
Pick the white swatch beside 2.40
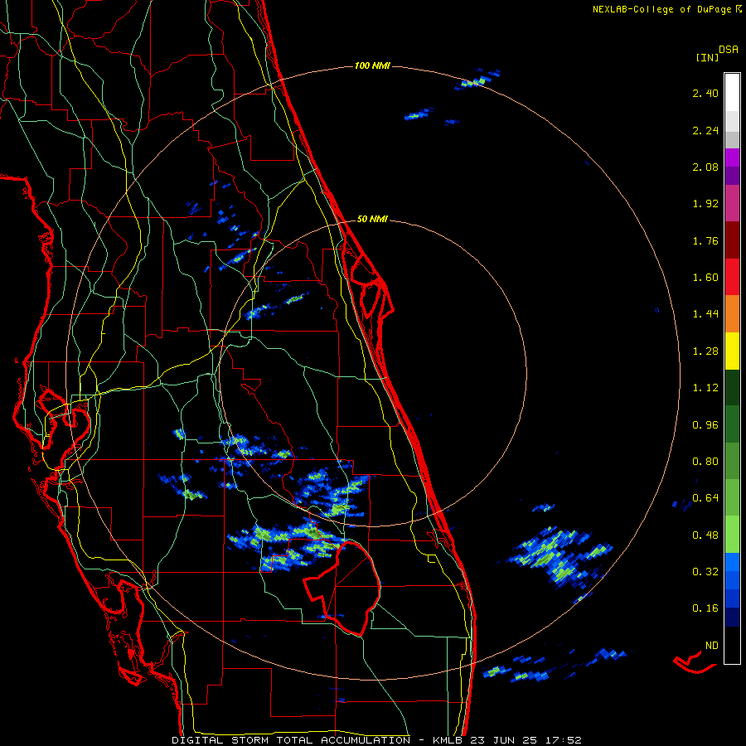[x=732, y=93]
